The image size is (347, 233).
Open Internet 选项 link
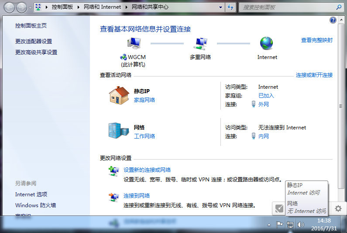tap(31, 195)
